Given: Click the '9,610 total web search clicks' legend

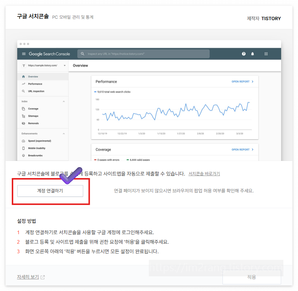Looking at the screenshot, I should coord(112,92).
